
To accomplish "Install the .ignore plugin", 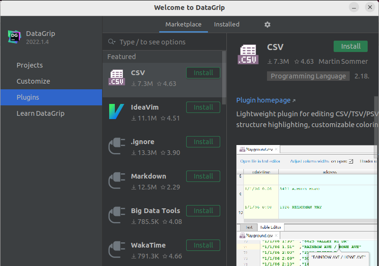I will tap(203, 142).
